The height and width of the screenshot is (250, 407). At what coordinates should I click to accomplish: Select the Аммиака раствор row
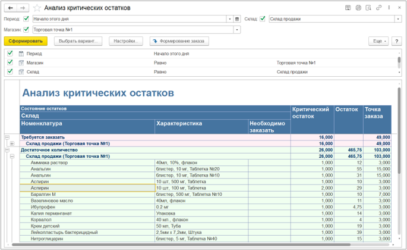point(206,162)
